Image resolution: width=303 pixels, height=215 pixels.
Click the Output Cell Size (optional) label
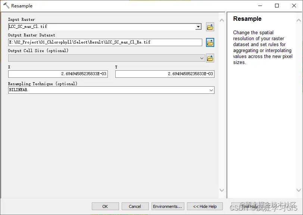38,51
